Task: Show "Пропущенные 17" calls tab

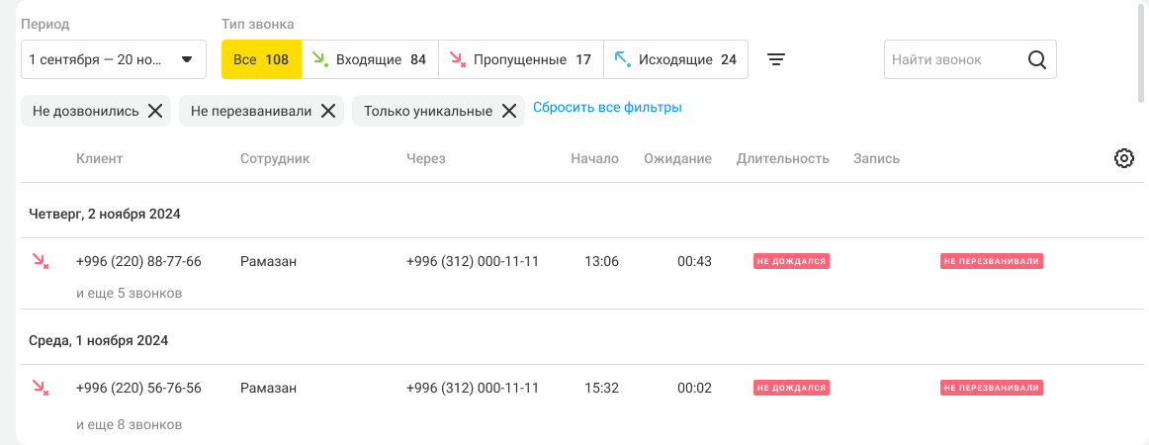Action: pos(520,59)
